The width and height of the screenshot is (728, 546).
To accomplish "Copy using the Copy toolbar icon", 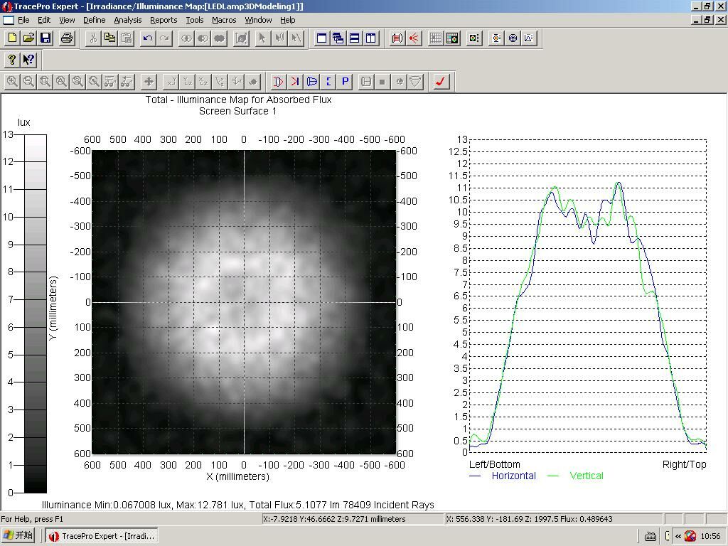I will pos(110,38).
